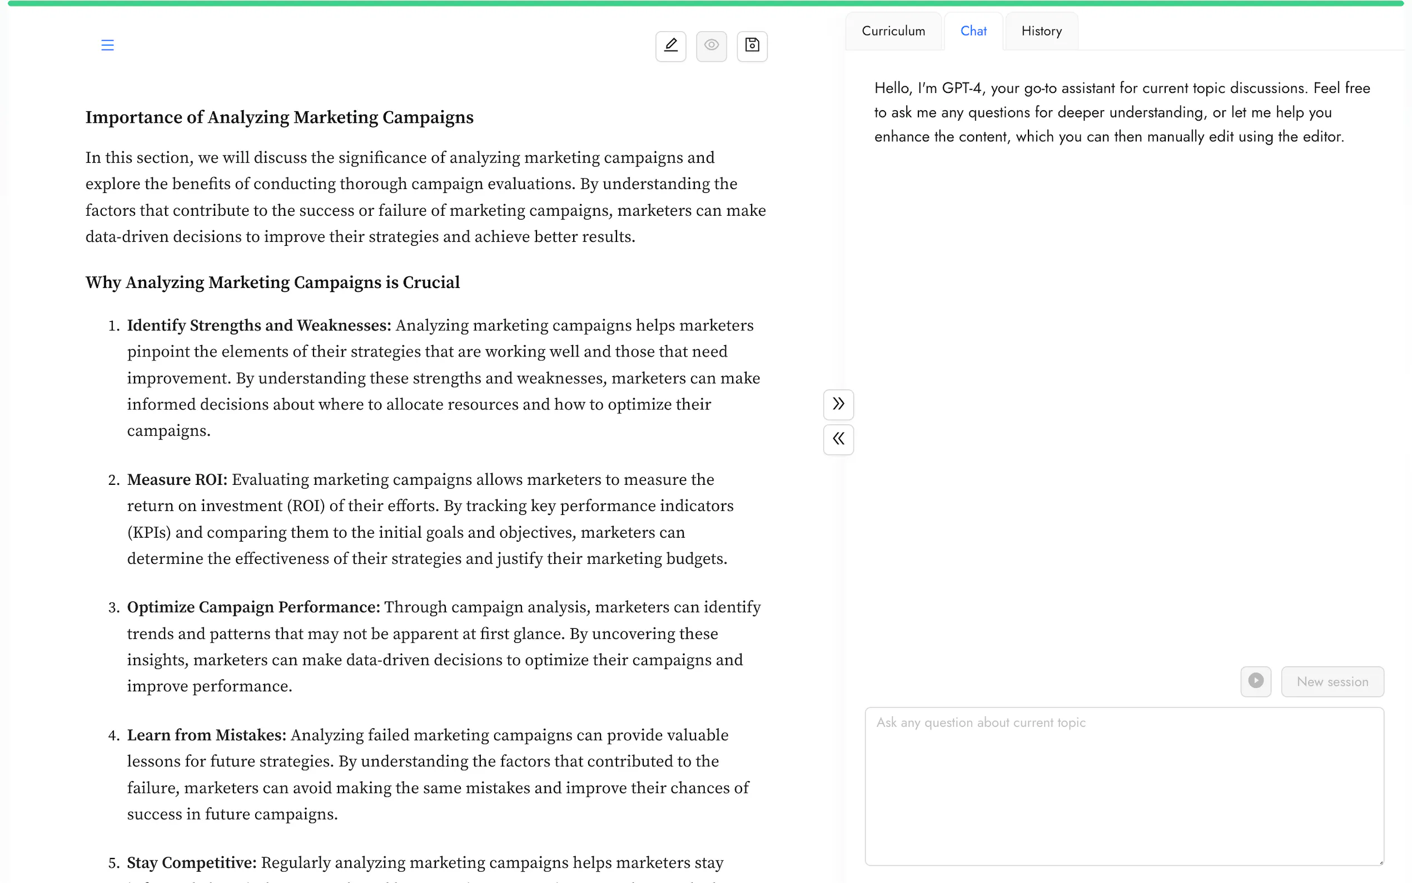Open the History tab
The image size is (1412, 883).
1041,31
